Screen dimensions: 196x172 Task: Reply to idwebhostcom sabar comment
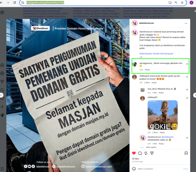pos(161,144)
